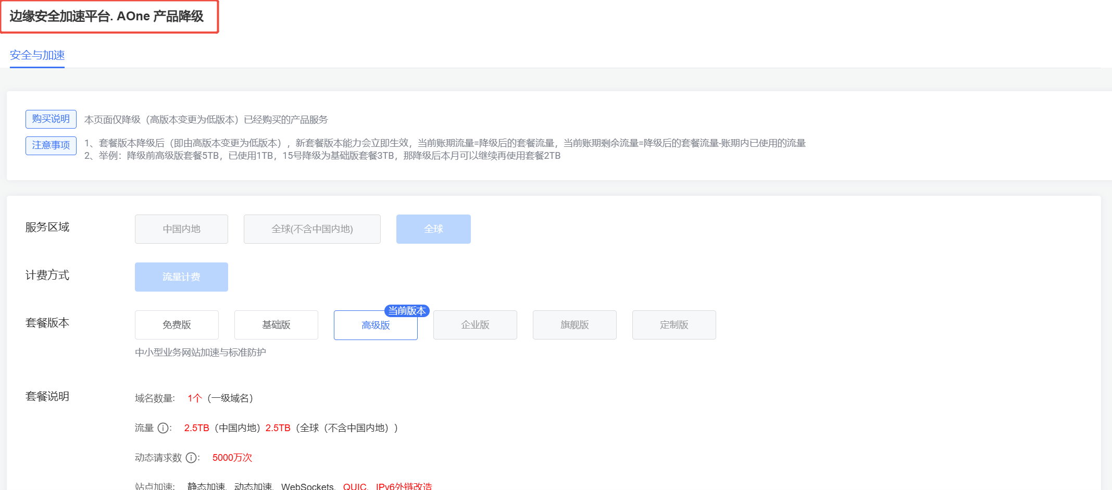The height and width of the screenshot is (490, 1112).
Task: Open info icon next to 流量
Action: 163,428
